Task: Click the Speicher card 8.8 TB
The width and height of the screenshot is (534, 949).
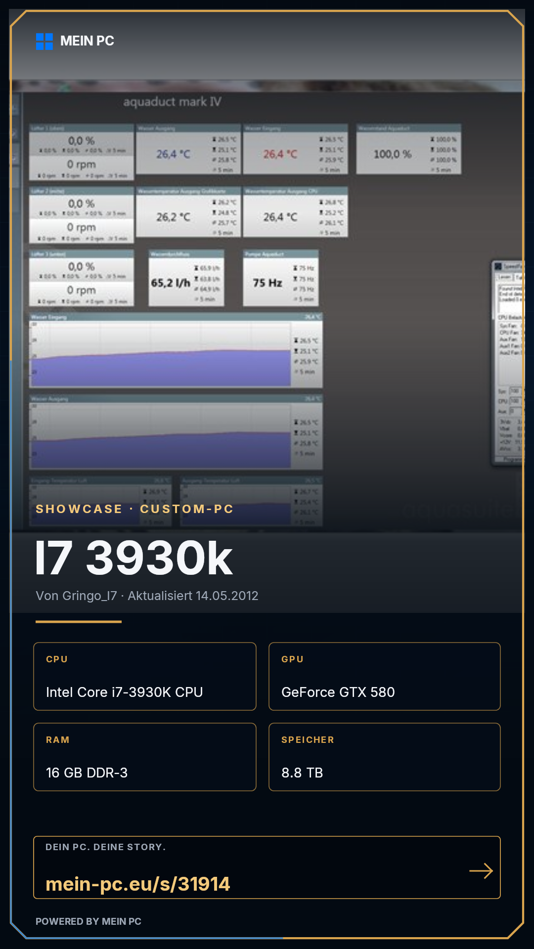Action: tap(385, 757)
